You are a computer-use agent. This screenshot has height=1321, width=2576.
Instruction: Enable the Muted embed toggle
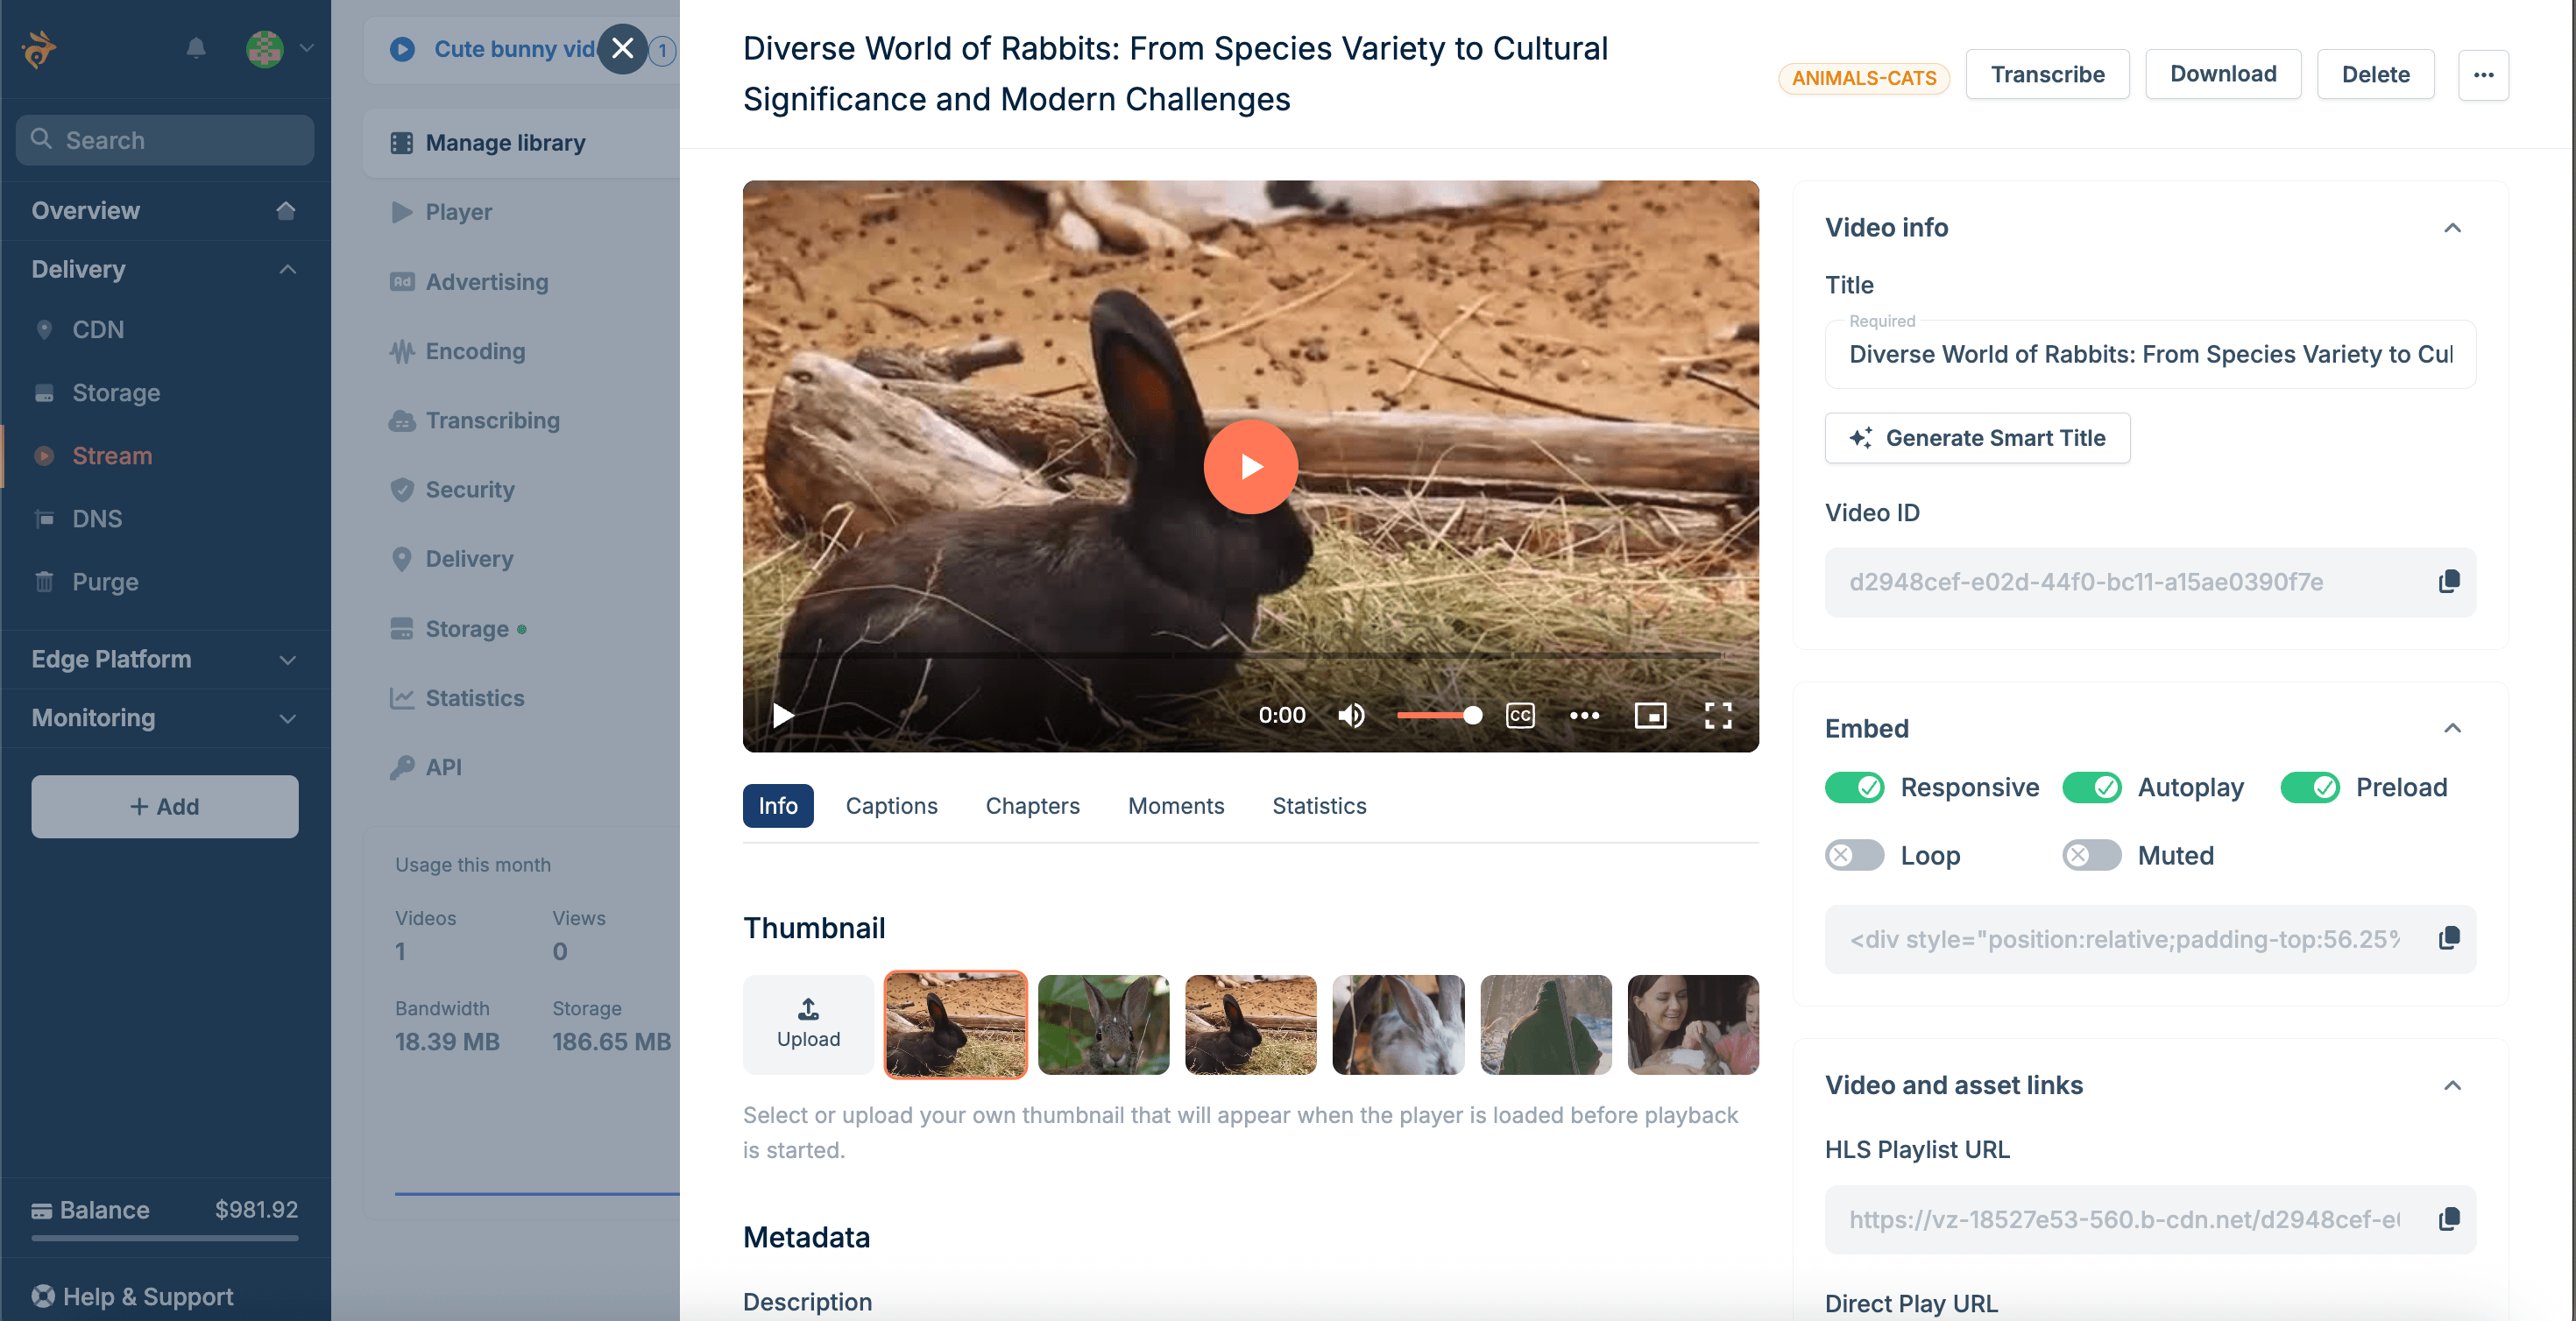click(2092, 855)
